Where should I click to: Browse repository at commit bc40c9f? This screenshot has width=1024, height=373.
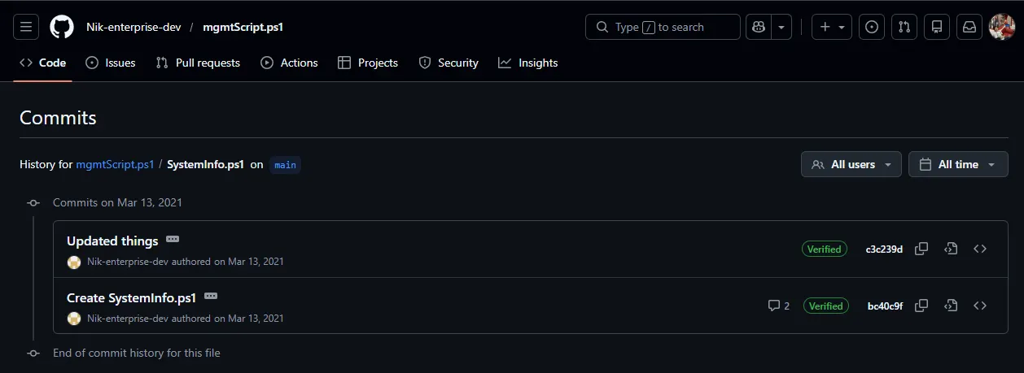(x=980, y=306)
